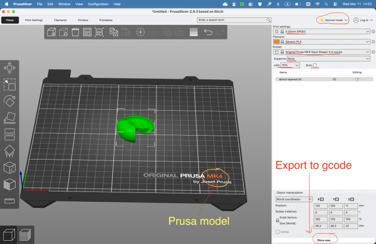Open filament settings gear icon
The image size is (376, 244).
point(373,42)
